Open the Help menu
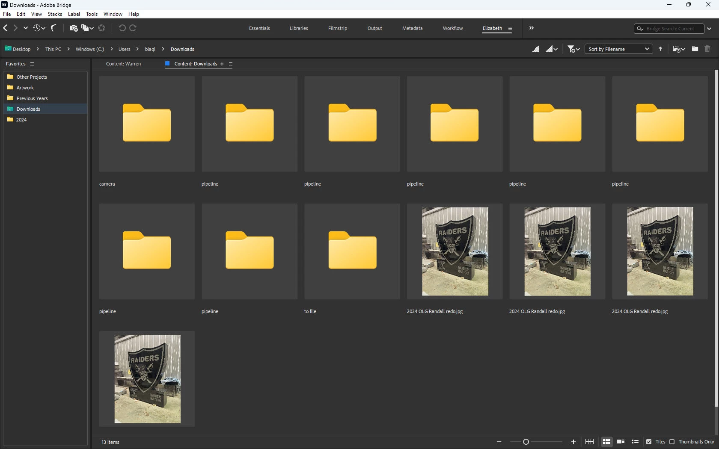This screenshot has width=719, height=449. pos(134,14)
